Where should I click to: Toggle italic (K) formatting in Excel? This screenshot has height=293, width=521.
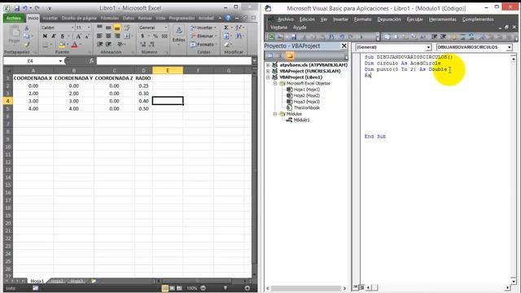54,36
